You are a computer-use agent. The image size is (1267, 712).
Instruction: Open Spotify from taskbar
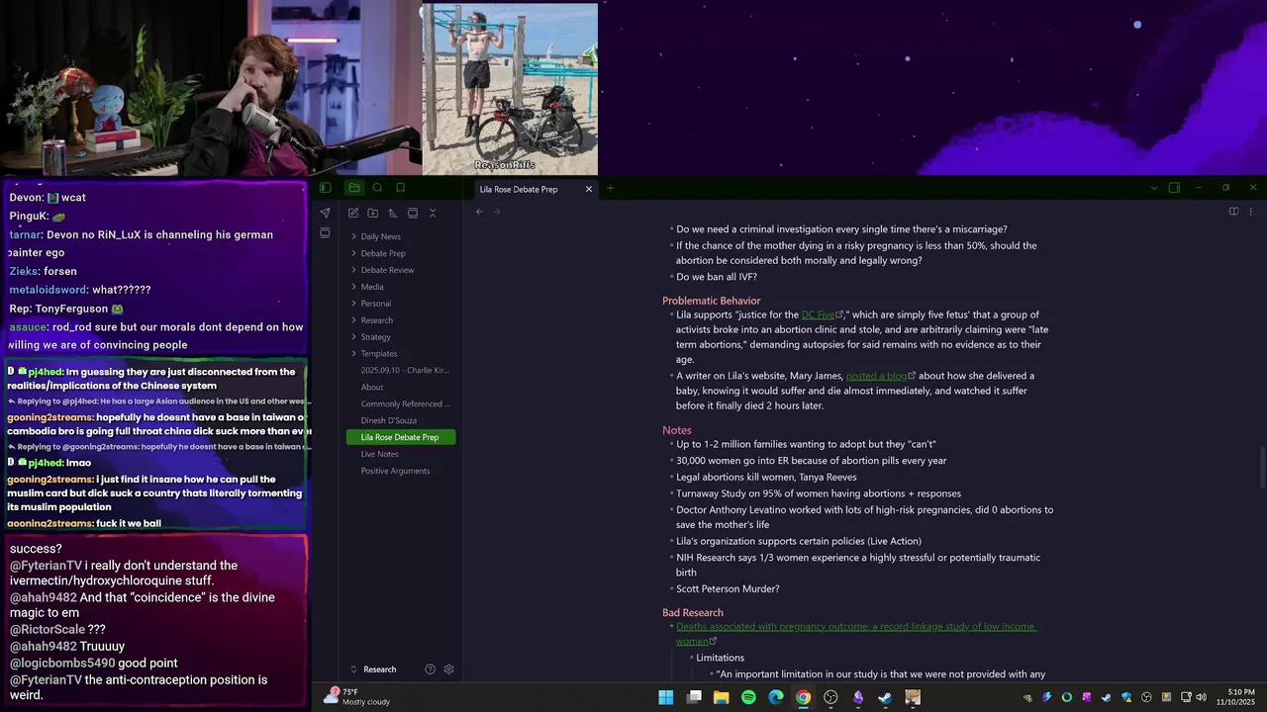748,697
